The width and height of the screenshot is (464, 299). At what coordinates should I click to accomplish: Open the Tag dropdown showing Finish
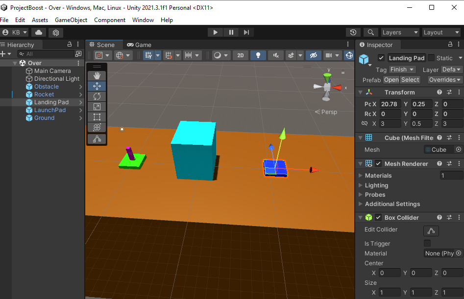click(x=402, y=69)
